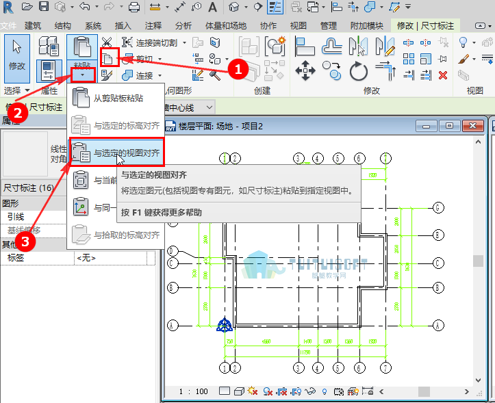Toggle Reveal Hidden Elements lightbulb in view bar
This screenshot has height=403, width=495.
pos(325,391)
